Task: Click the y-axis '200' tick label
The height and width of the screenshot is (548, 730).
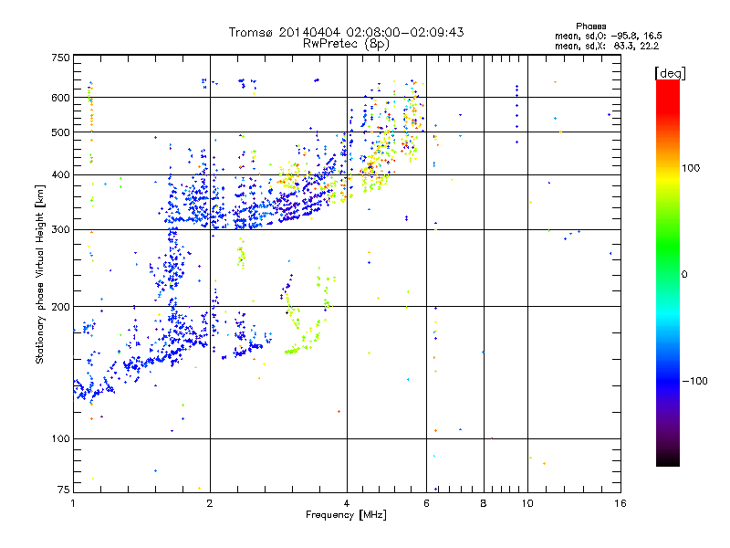Action: click(60, 307)
